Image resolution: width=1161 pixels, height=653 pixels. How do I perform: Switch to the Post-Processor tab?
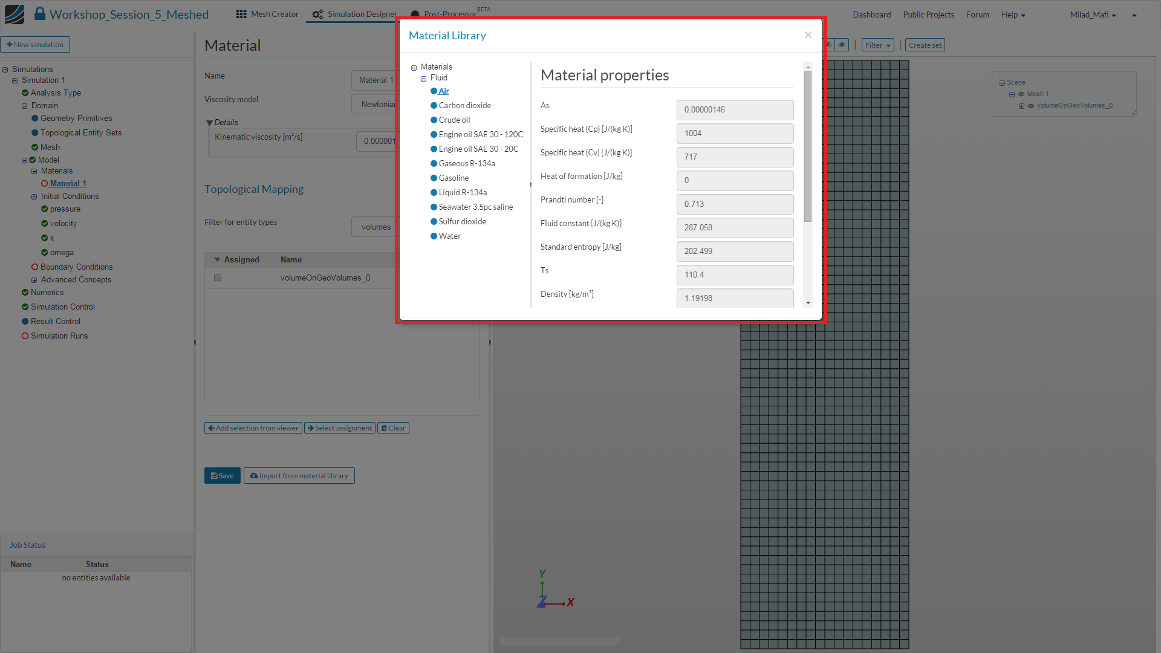click(x=449, y=14)
